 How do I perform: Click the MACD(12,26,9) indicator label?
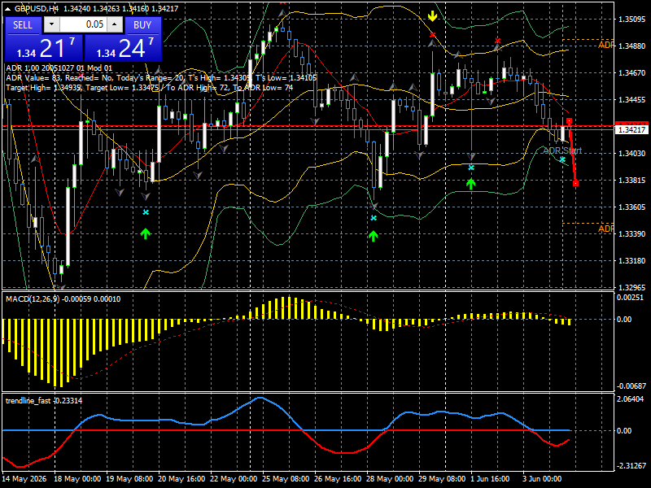(63, 298)
